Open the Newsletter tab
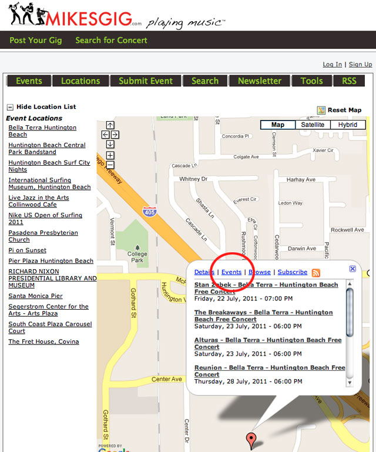Image resolution: width=376 pixels, height=452 pixels. pyautogui.click(x=260, y=81)
